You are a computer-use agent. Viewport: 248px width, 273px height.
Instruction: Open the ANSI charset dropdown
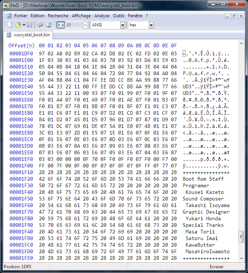pos(123,25)
